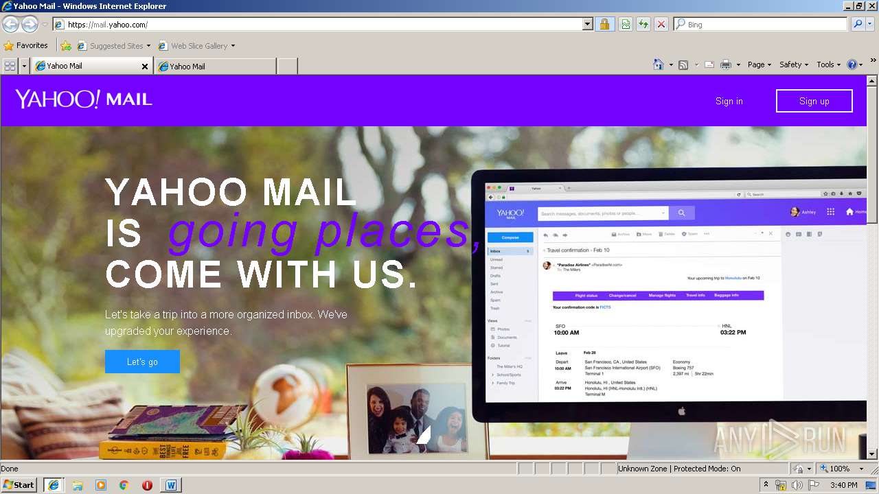Click Protected Mode status bar text
Image resolution: width=879 pixels, height=494 pixels.
point(707,469)
